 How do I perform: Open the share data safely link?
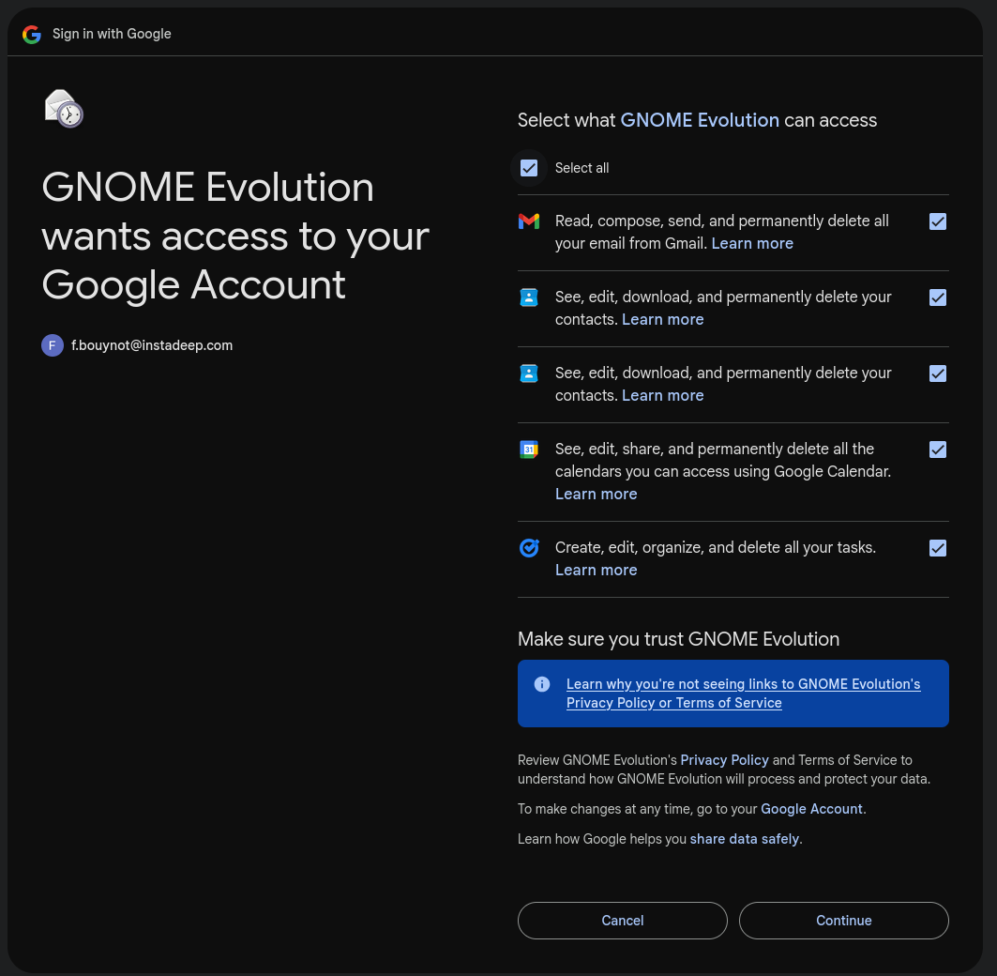pos(744,839)
